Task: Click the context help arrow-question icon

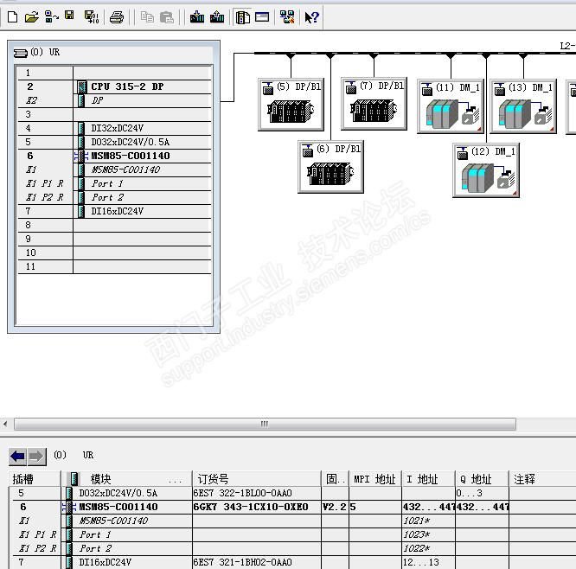Action: [x=312, y=17]
